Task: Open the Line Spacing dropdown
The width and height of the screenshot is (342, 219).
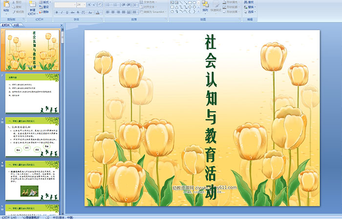Action: pyautogui.click(x=135, y=5)
